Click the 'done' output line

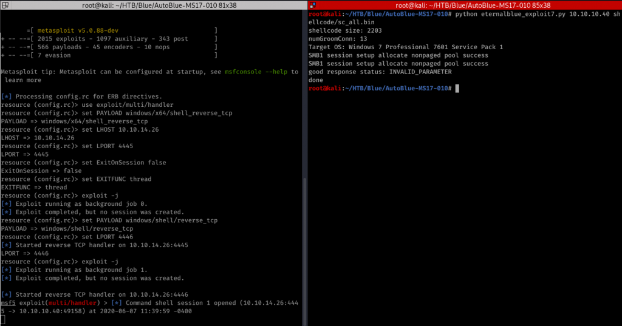pos(316,80)
